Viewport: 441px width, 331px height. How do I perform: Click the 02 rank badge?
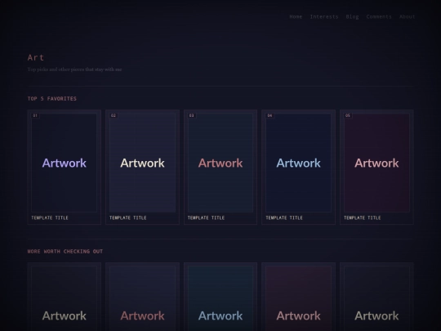(114, 115)
